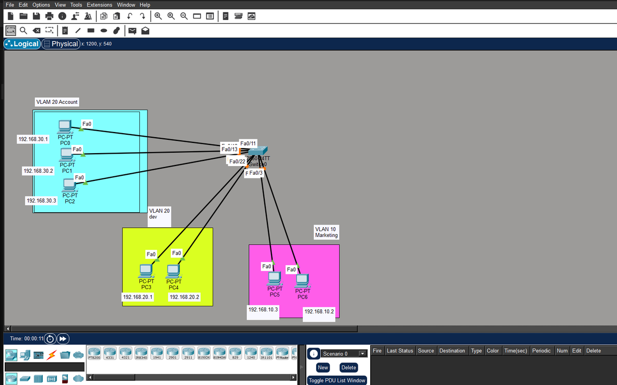Image resolution: width=617 pixels, height=385 pixels.
Task: Choose the Draw Freeform tool
Action: [x=117, y=31]
